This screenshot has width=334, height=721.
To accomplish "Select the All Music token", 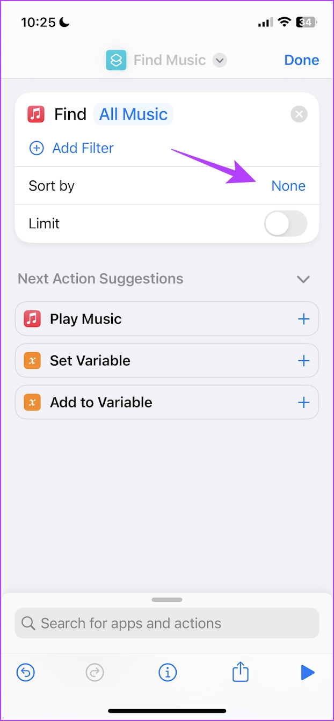I will click(133, 114).
